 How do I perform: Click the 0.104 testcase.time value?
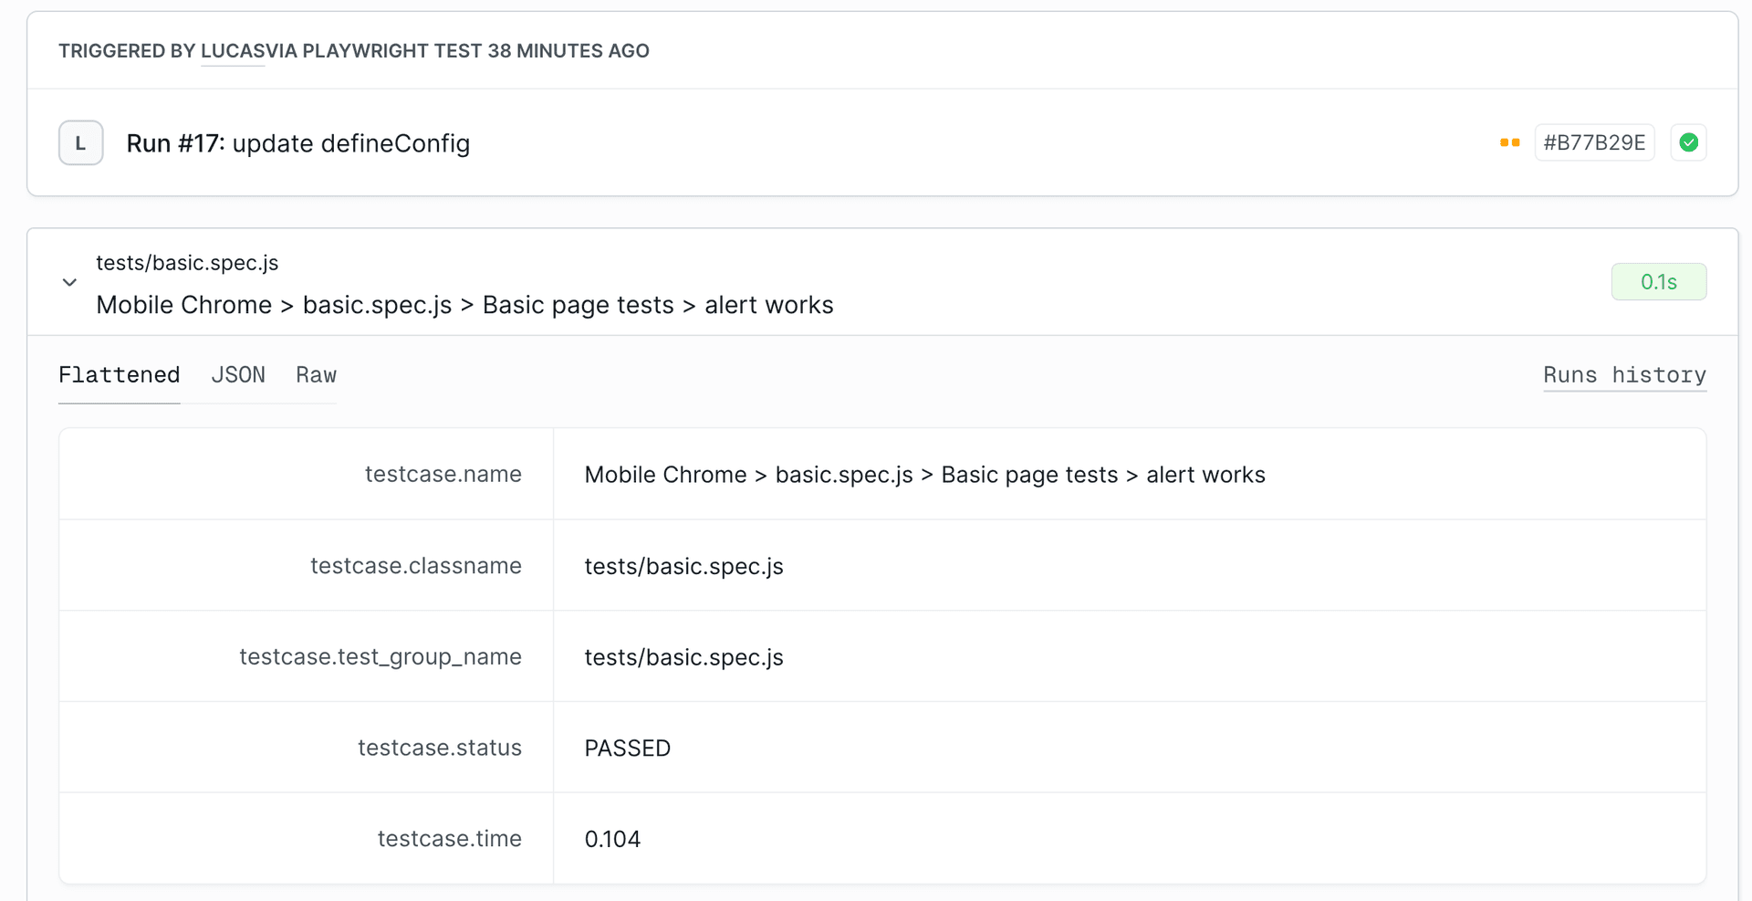(612, 839)
